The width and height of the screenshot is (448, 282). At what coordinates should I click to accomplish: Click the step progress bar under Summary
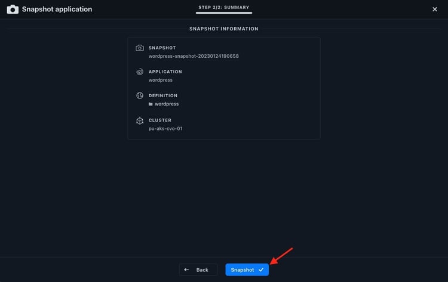click(224, 14)
